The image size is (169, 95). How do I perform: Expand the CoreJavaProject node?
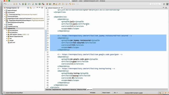point(5,16)
